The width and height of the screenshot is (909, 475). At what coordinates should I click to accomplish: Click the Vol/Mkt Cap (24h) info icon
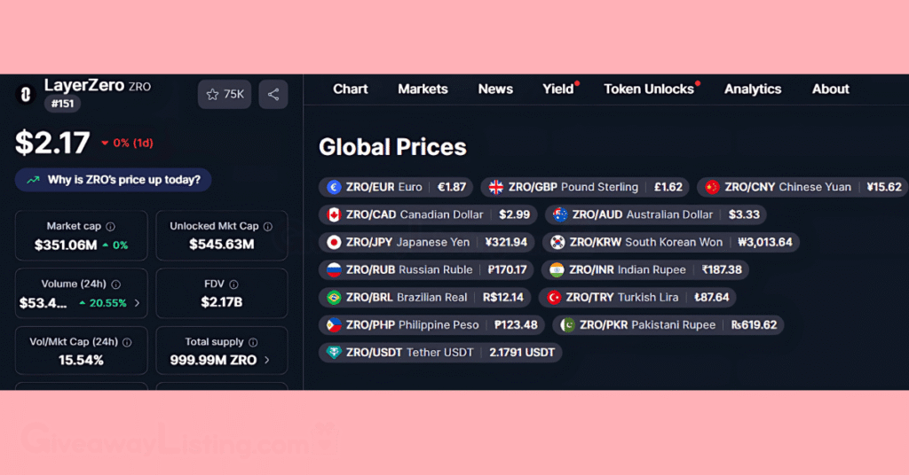pos(127,342)
